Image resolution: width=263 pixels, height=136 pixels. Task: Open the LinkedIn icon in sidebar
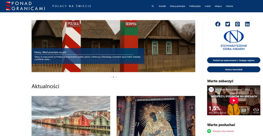point(247,24)
